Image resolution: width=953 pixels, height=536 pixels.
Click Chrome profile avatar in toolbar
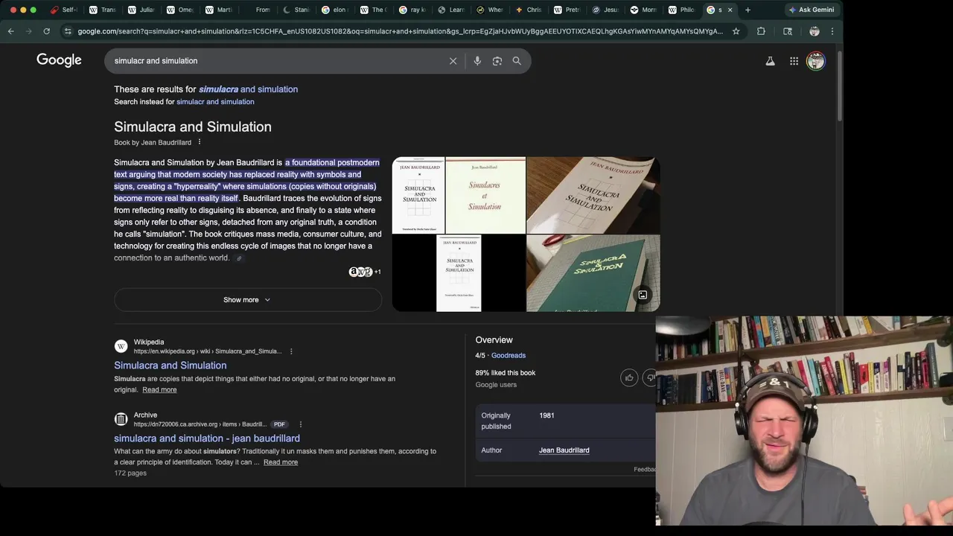tap(815, 31)
